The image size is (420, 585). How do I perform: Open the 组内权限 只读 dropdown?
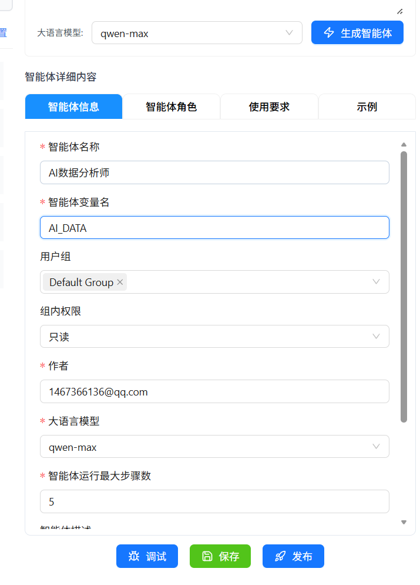214,337
